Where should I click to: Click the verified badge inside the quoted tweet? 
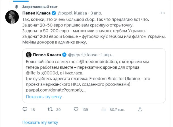tap(64, 54)
